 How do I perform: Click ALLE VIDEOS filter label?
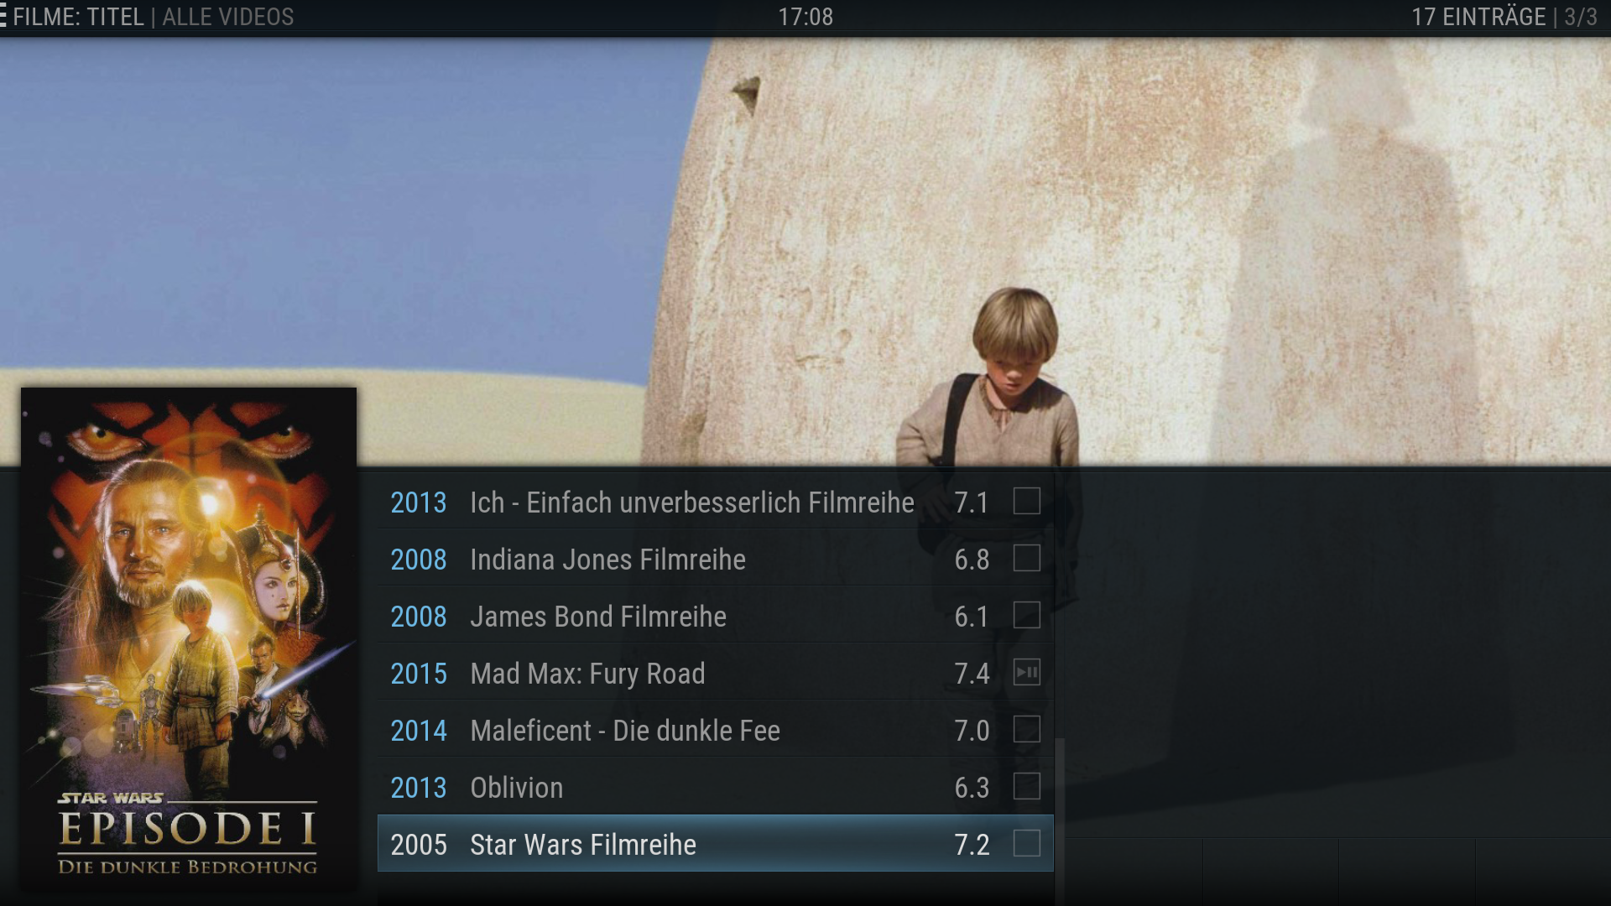(x=228, y=17)
